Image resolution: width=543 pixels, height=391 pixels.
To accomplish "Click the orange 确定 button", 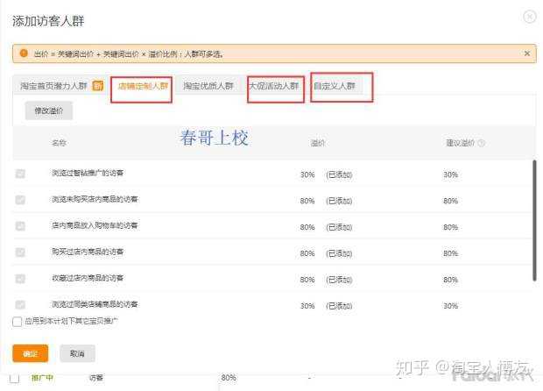I will tap(31, 353).
